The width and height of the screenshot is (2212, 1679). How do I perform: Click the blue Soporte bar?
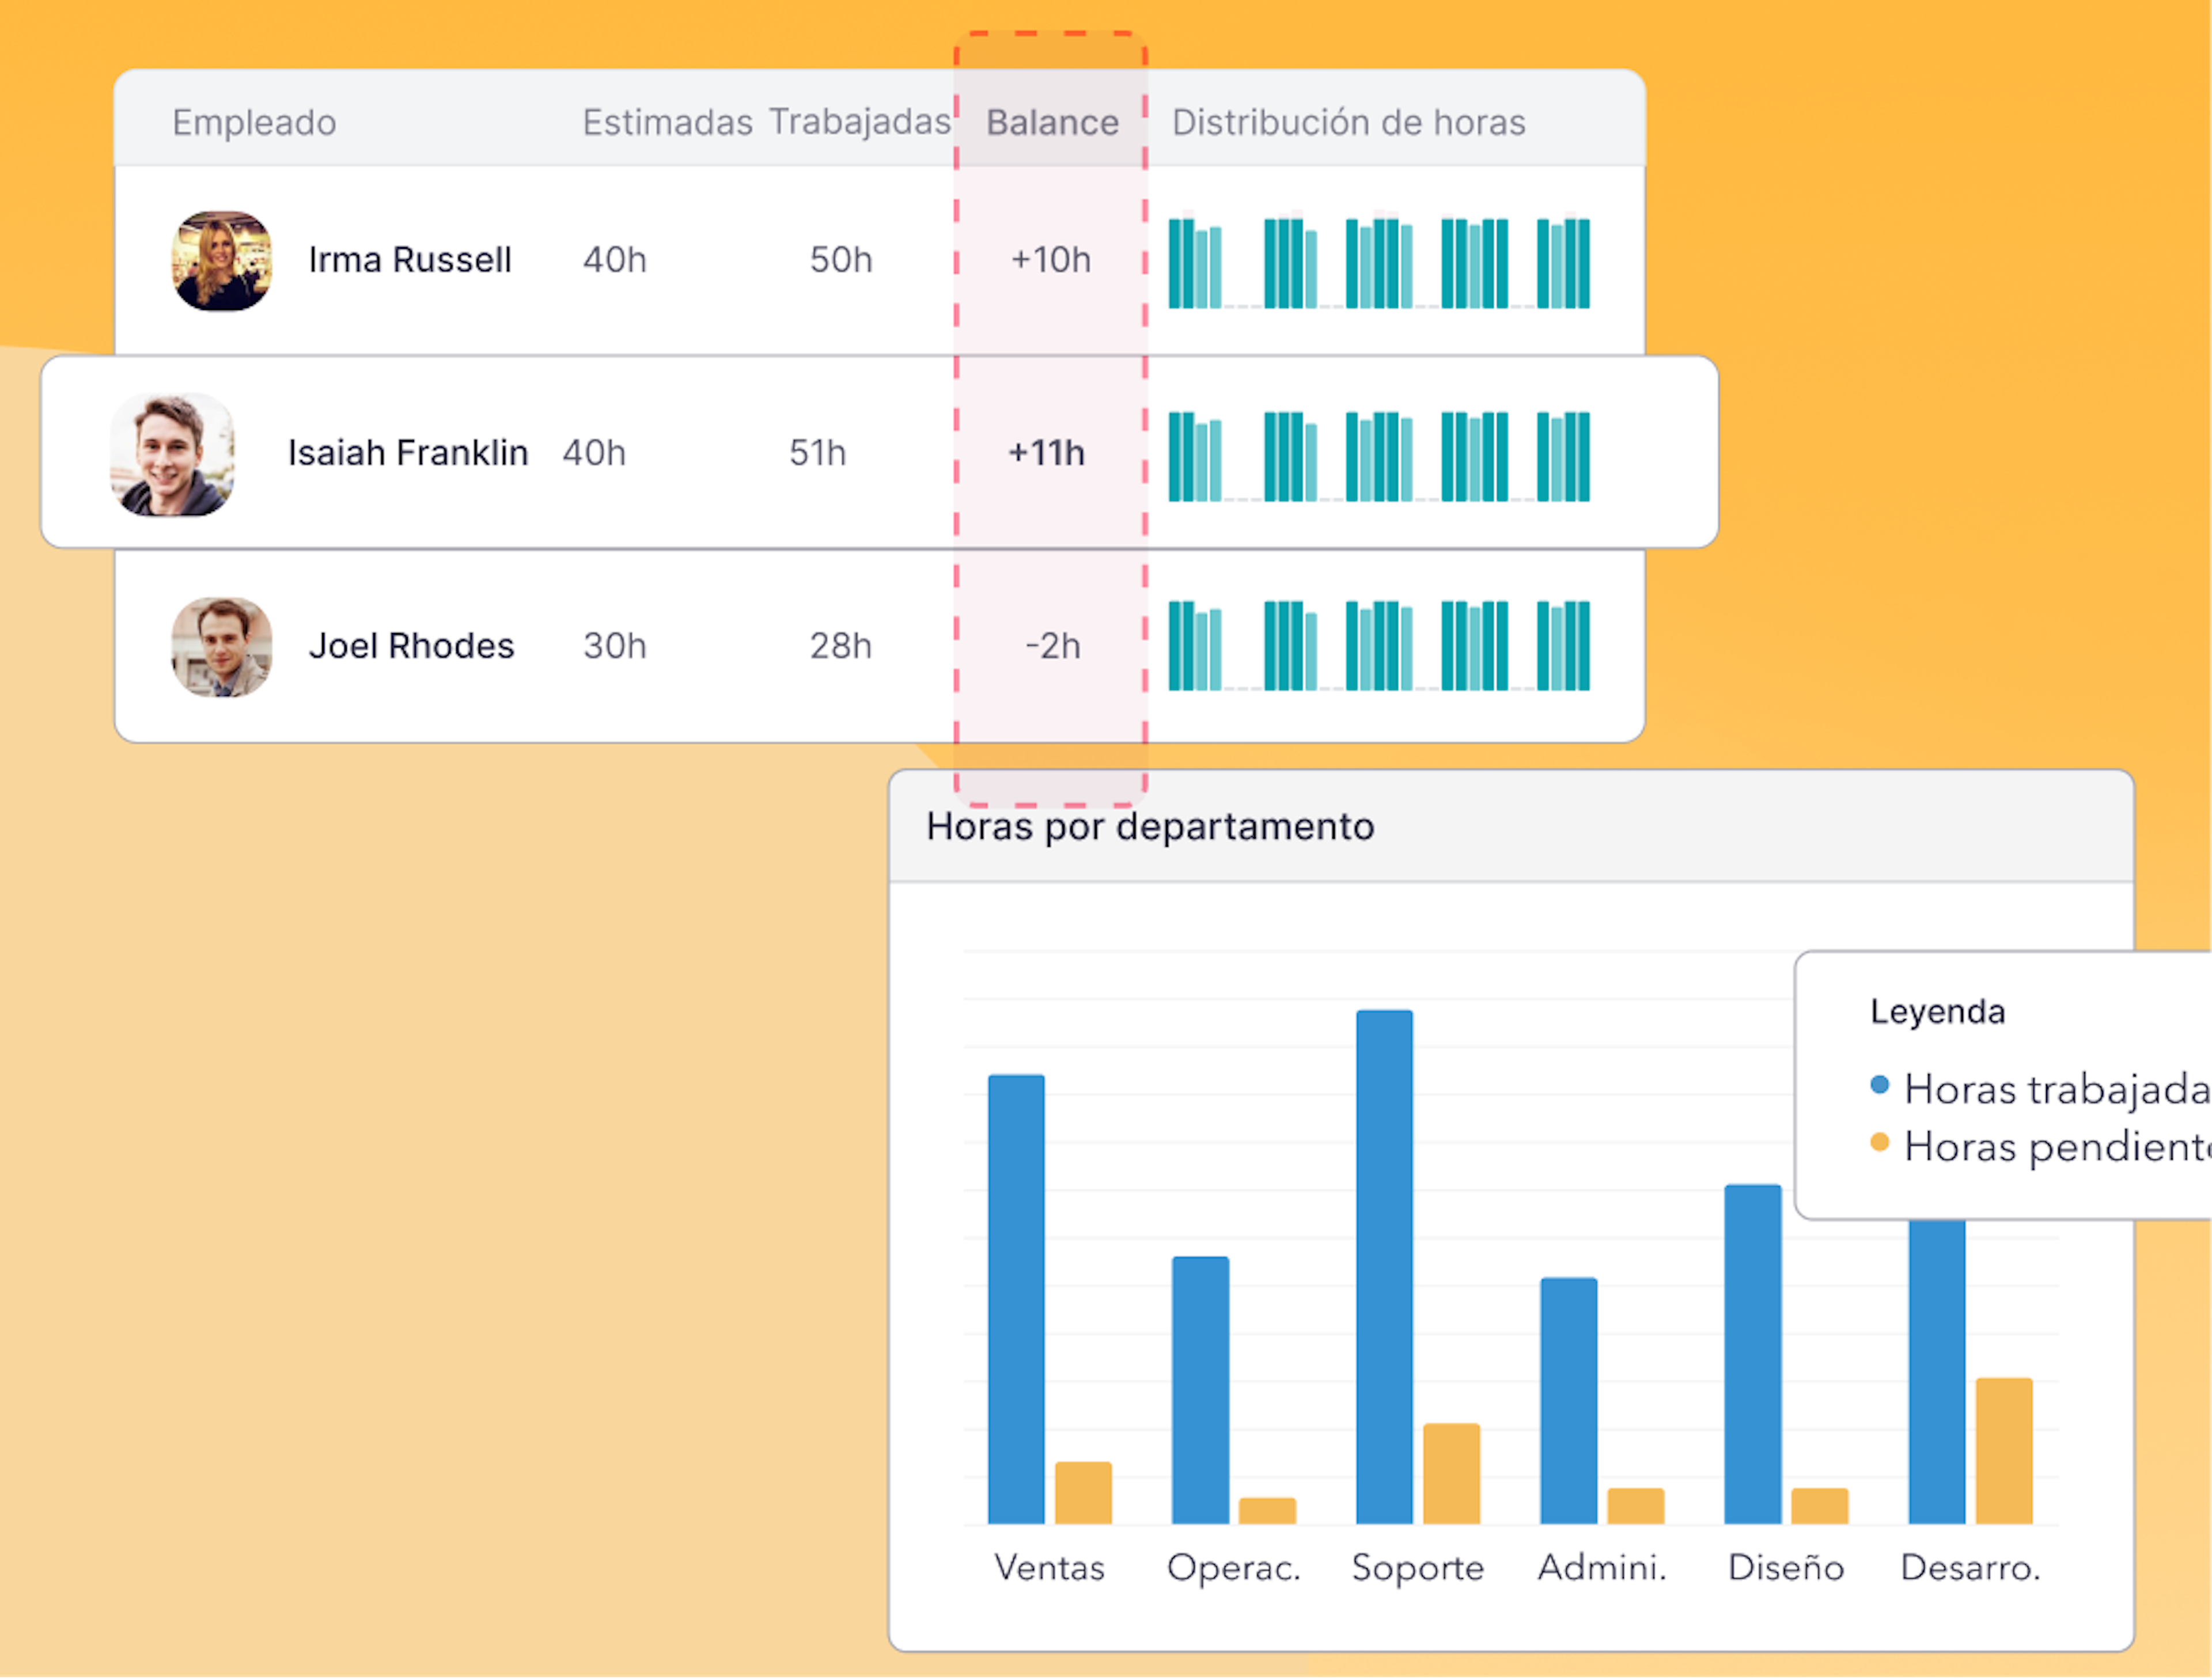pos(1384,1266)
